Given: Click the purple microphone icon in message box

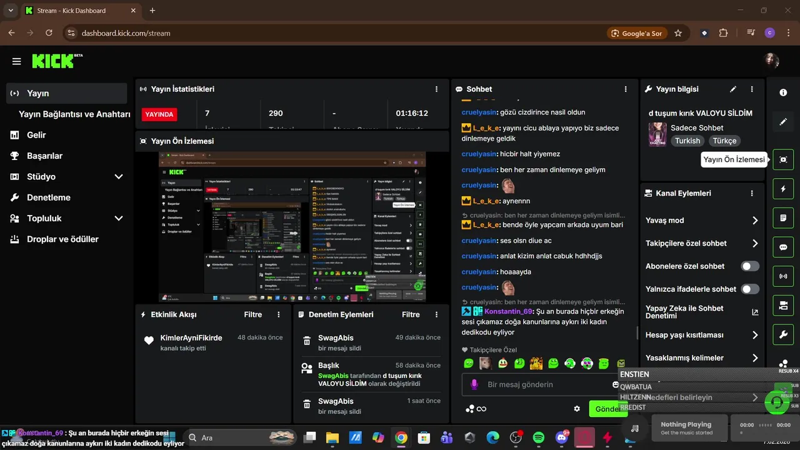Looking at the screenshot, I should pos(474,384).
